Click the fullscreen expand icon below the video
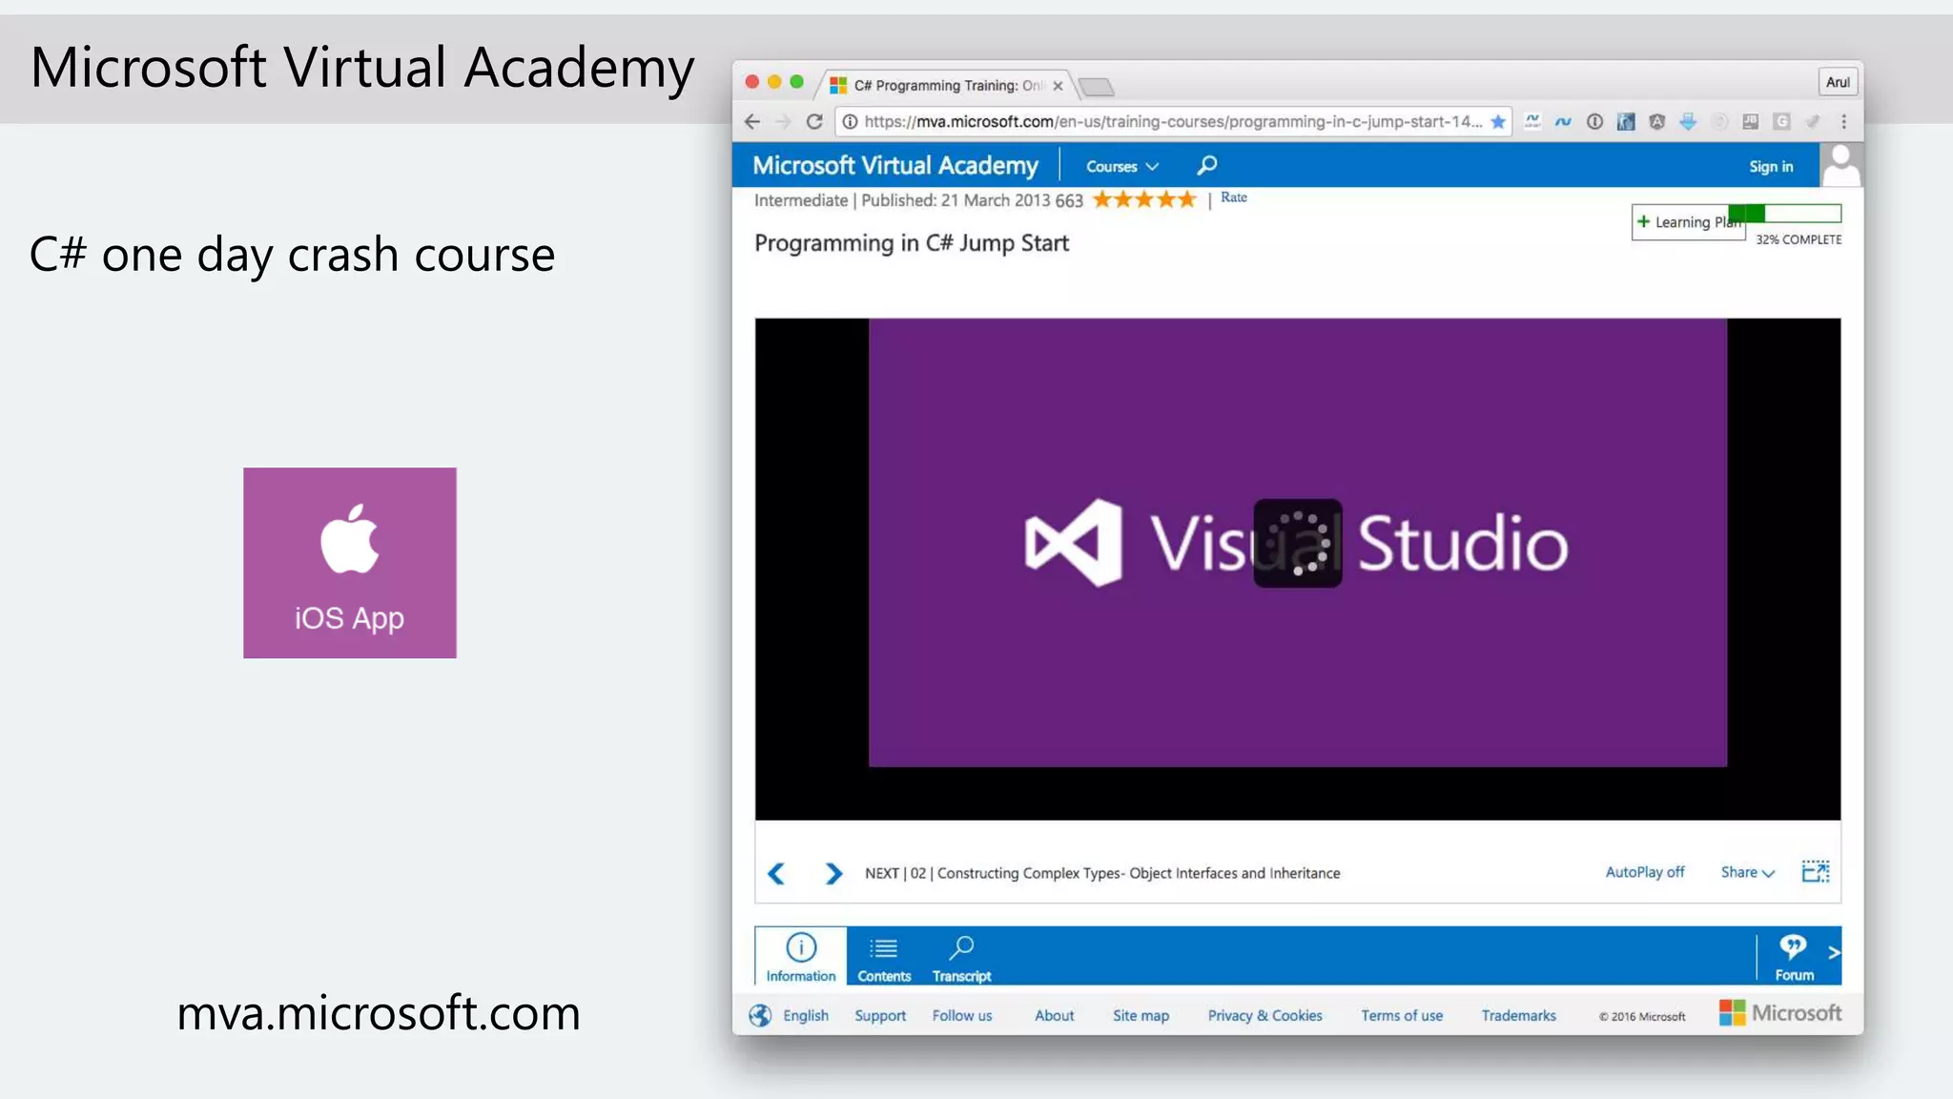 pyautogui.click(x=1816, y=871)
